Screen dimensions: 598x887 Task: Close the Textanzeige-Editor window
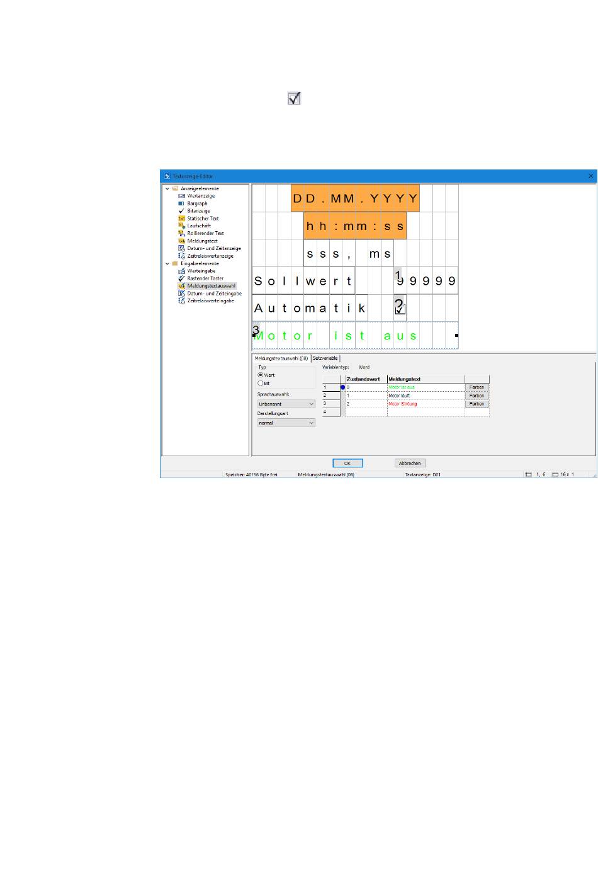pyautogui.click(x=590, y=176)
